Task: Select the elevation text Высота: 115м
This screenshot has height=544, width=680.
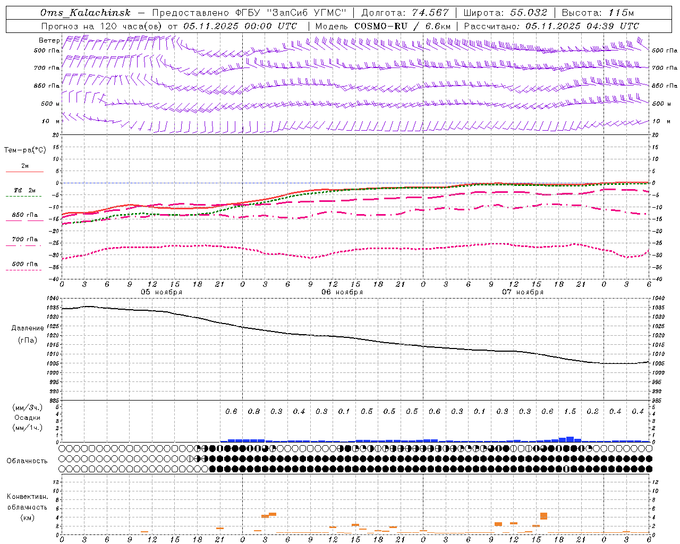Action: click(x=598, y=13)
